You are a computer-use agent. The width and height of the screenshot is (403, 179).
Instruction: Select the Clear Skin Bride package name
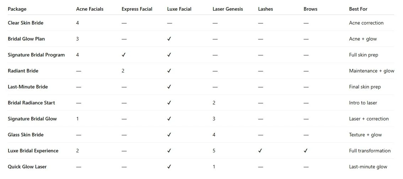26,23
